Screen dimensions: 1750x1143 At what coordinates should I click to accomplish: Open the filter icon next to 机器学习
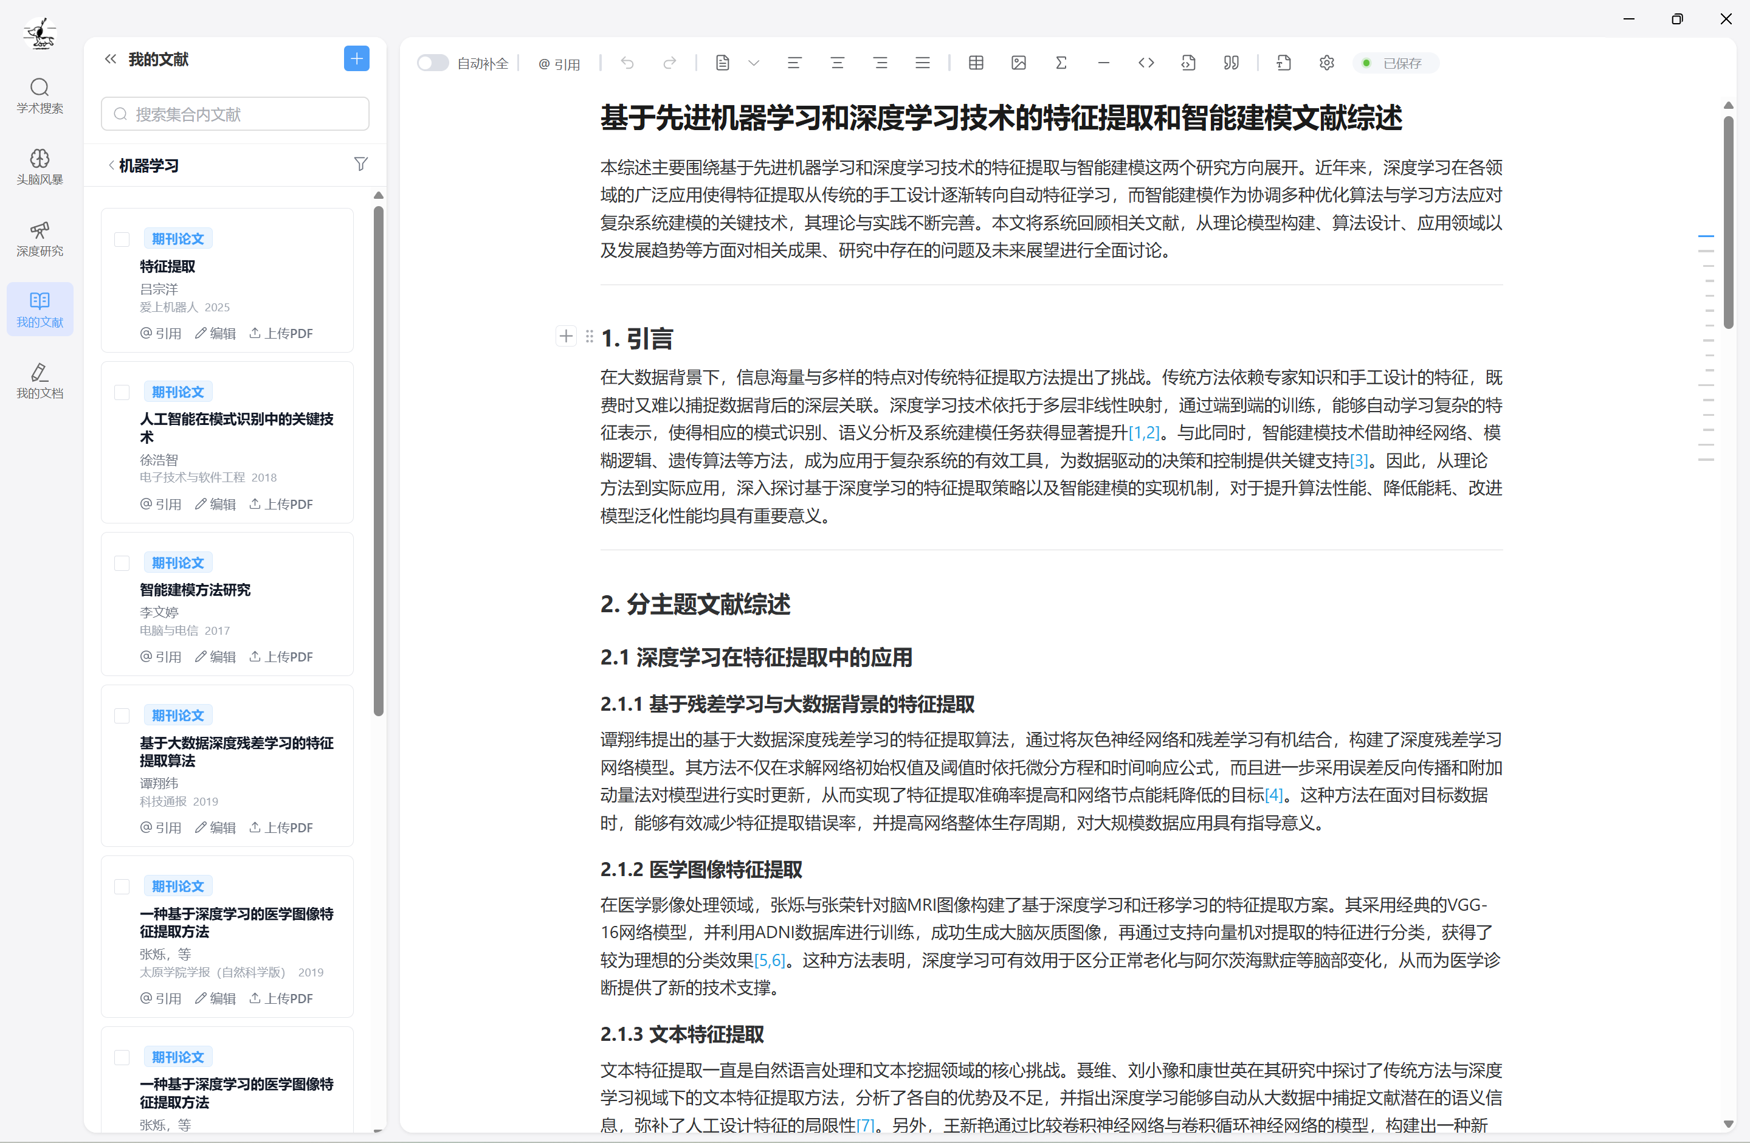click(360, 164)
